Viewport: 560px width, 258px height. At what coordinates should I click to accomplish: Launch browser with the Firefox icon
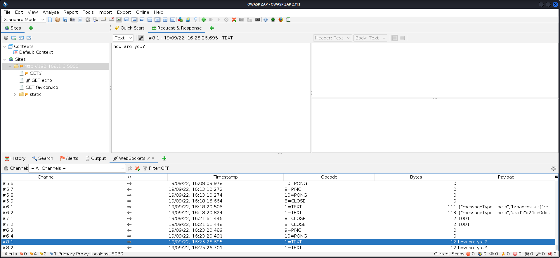coord(281,20)
